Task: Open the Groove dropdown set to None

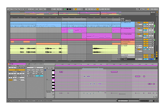Action: point(21,77)
